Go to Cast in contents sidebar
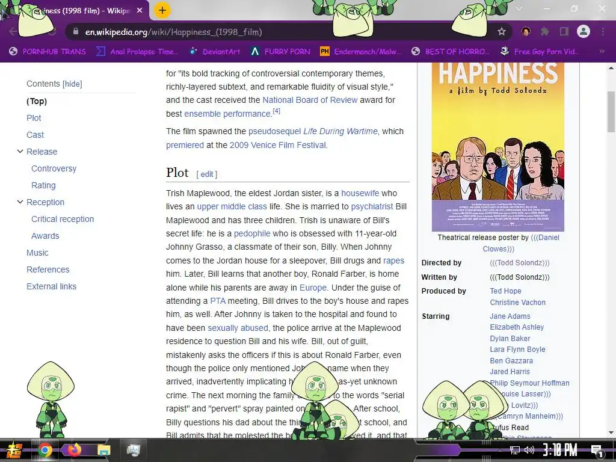 (x=35, y=135)
